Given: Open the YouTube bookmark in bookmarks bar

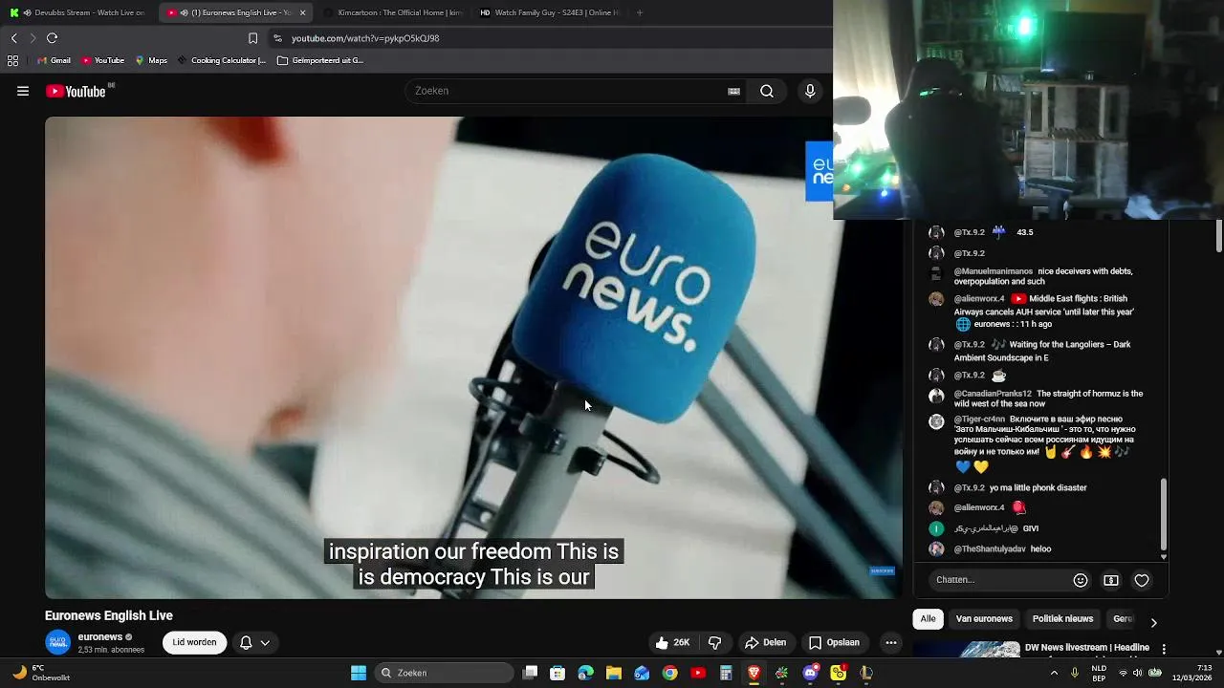Looking at the screenshot, I should 102,60.
